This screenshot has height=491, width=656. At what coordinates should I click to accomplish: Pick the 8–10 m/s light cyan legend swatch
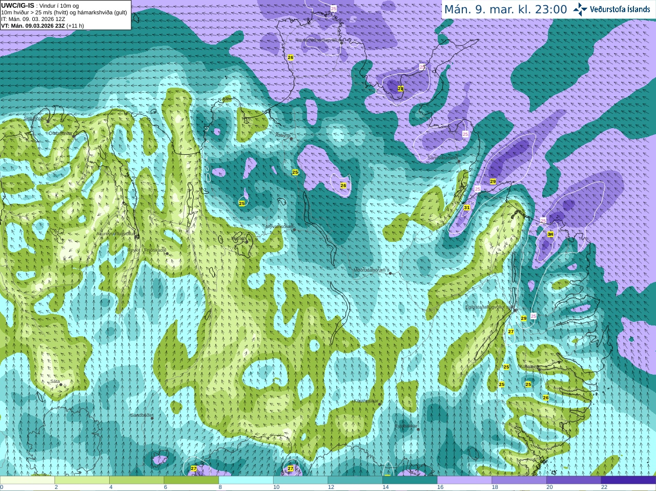click(x=246, y=480)
